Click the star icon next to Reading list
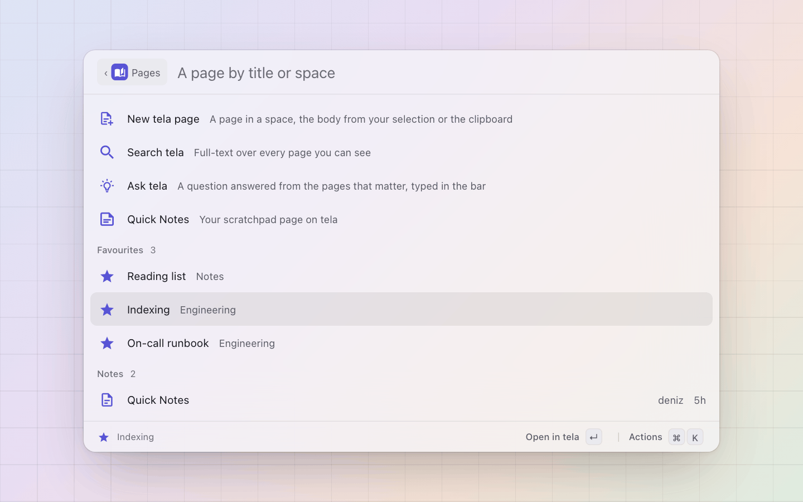The image size is (803, 502). click(x=107, y=276)
